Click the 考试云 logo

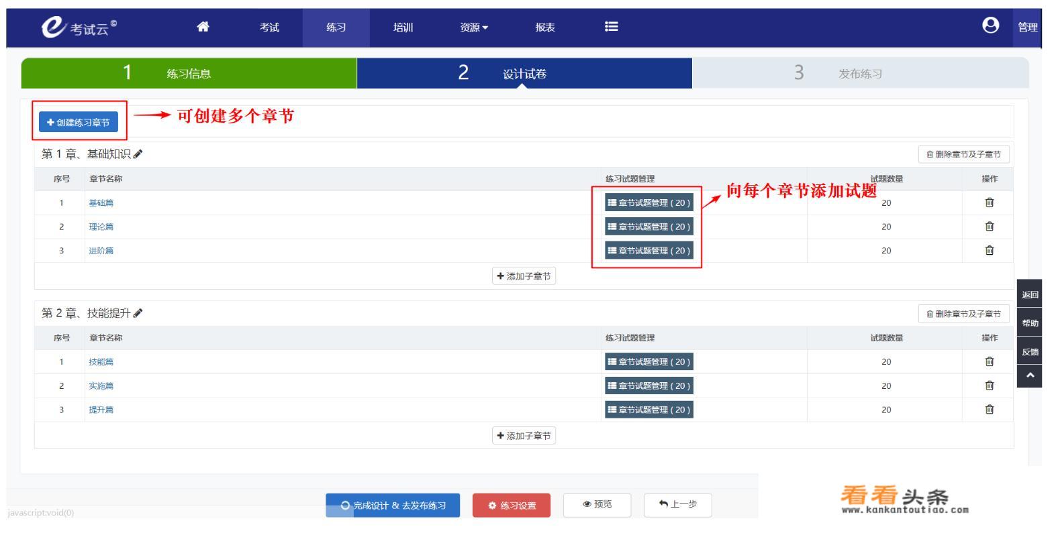(79, 27)
